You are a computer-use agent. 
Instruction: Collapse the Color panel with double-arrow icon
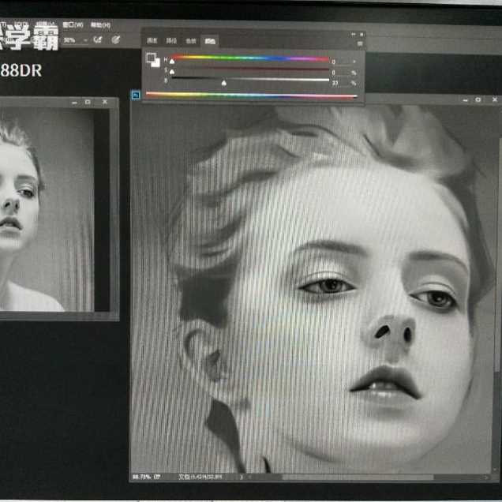click(354, 34)
